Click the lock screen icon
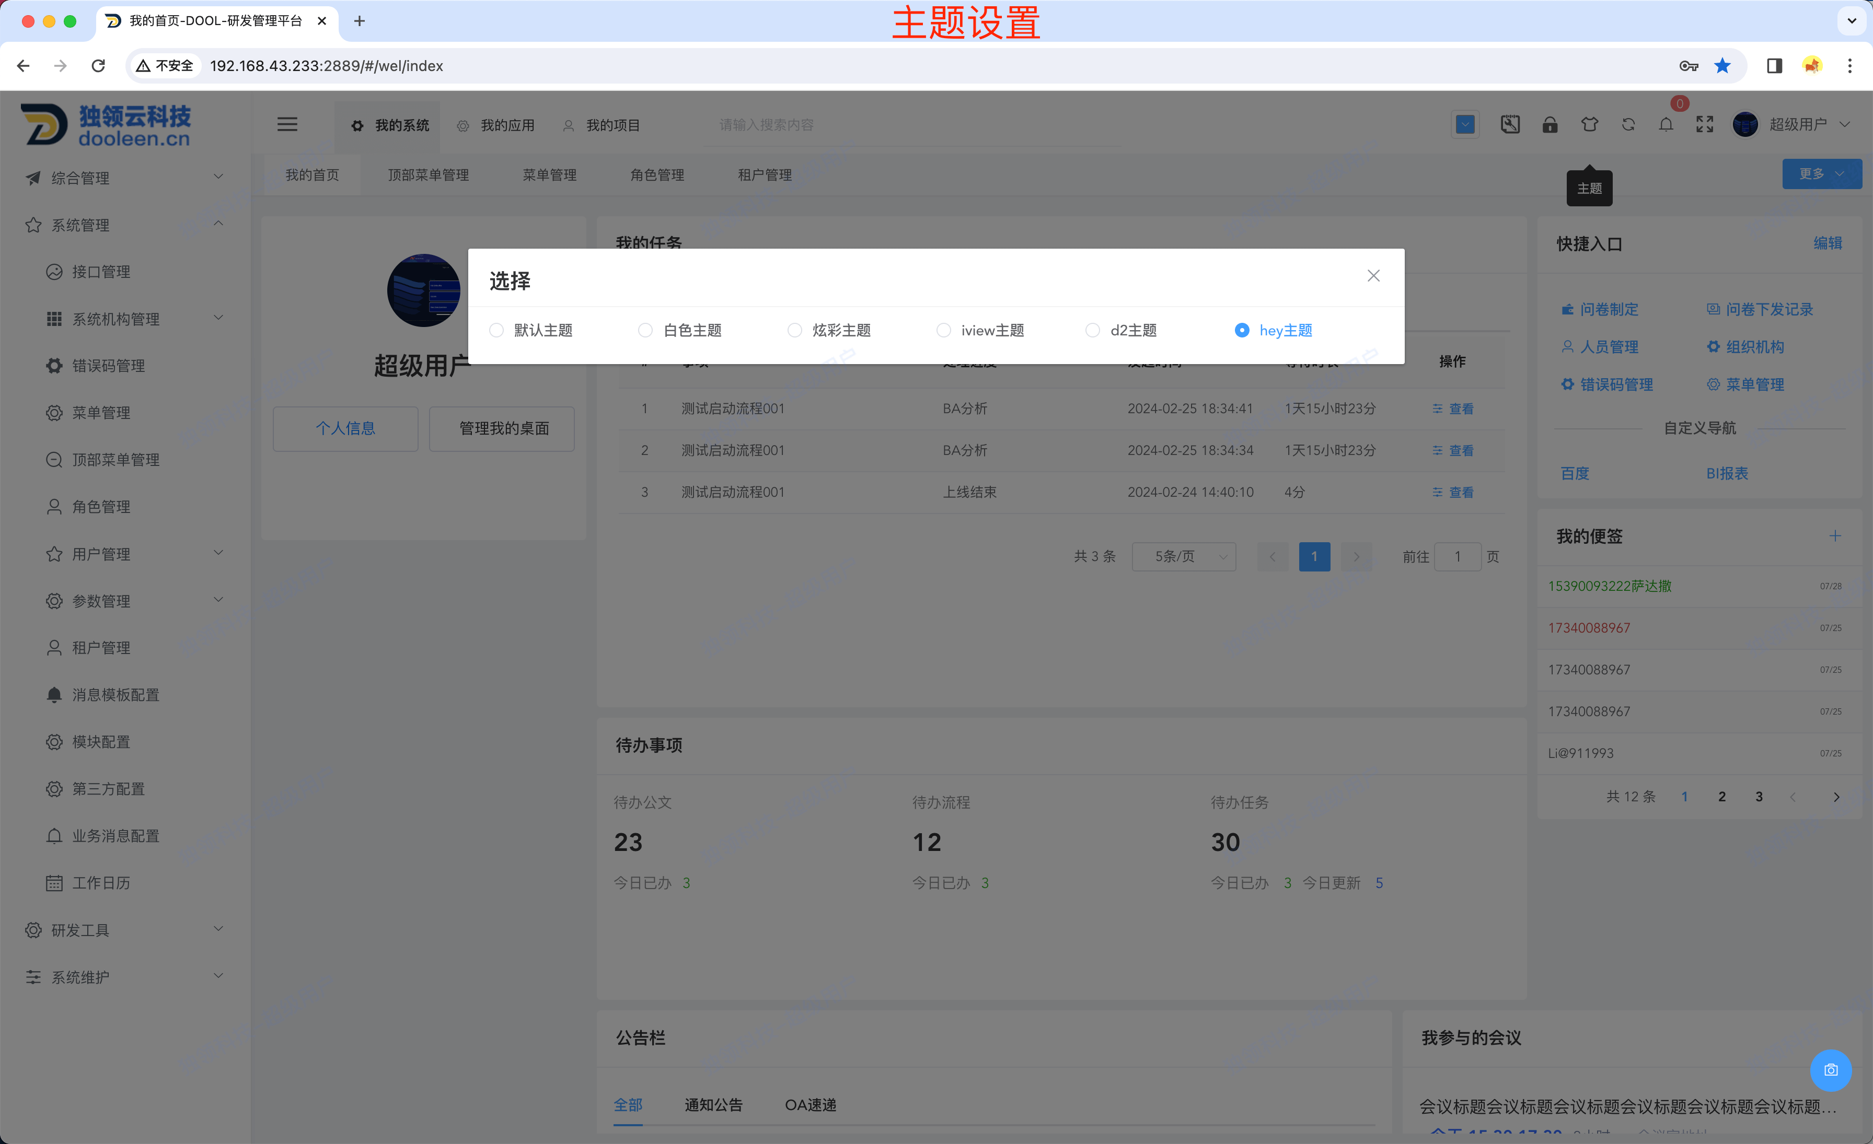Viewport: 1873px width, 1144px height. point(1549,124)
